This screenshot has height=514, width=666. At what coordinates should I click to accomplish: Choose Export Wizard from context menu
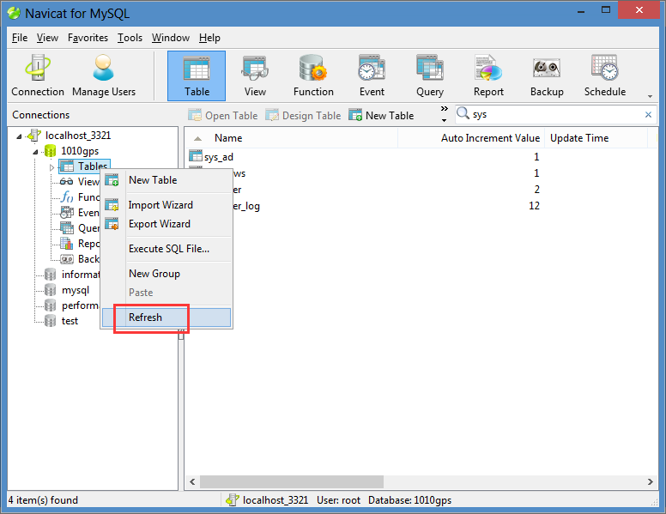[x=166, y=224]
